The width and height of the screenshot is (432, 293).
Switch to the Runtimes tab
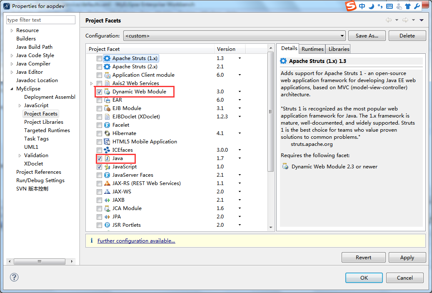(312, 49)
